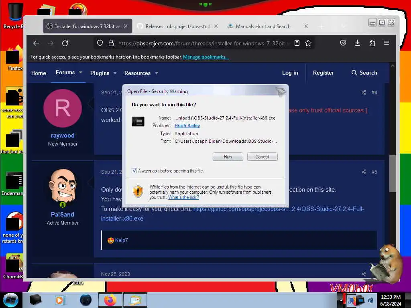Click the Nov 25, 2023 post date
Image resolution: width=411 pixels, height=308 pixels.
116,274
